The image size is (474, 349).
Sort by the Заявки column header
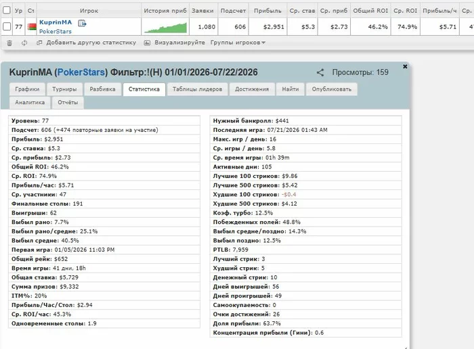pos(202,11)
